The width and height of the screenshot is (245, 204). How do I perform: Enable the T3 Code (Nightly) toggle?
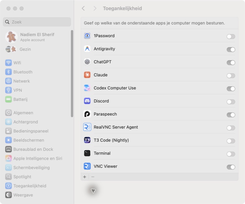231,141
